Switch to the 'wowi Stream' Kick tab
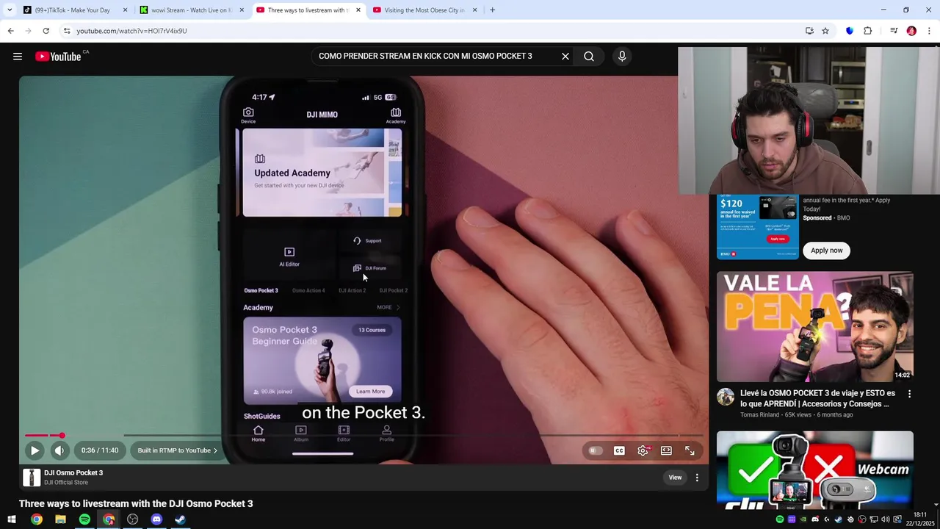The height and width of the screenshot is (529, 940). tap(191, 10)
